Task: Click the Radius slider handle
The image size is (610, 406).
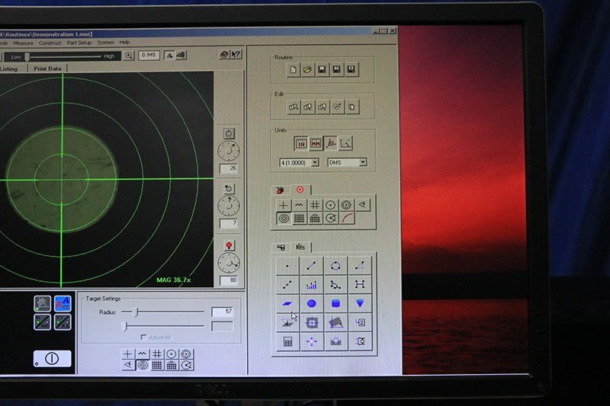Action: click(136, 312)
